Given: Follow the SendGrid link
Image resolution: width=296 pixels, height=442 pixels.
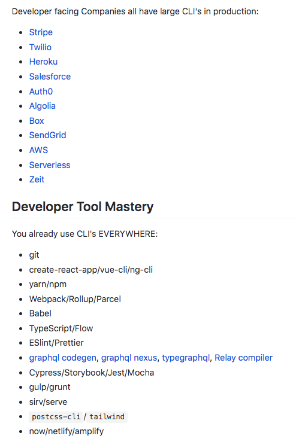Looking at the screenshot, I should (x=47, y=135).
